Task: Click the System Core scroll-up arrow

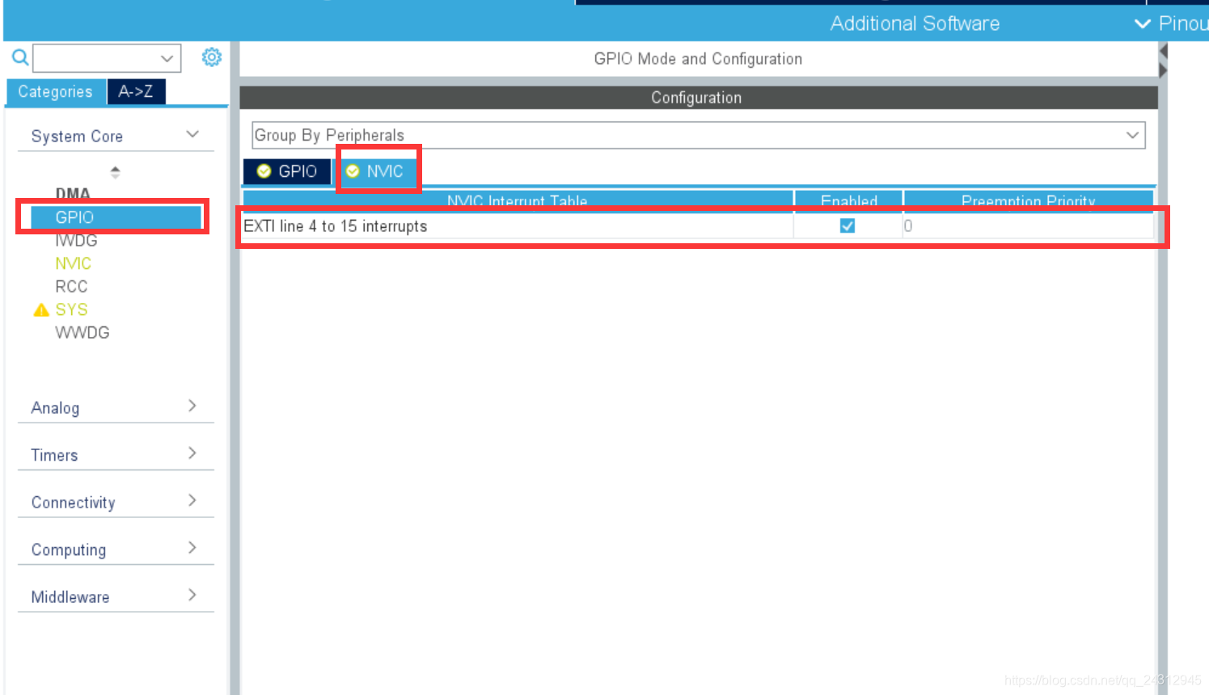Action: click(x=115, y=171)
